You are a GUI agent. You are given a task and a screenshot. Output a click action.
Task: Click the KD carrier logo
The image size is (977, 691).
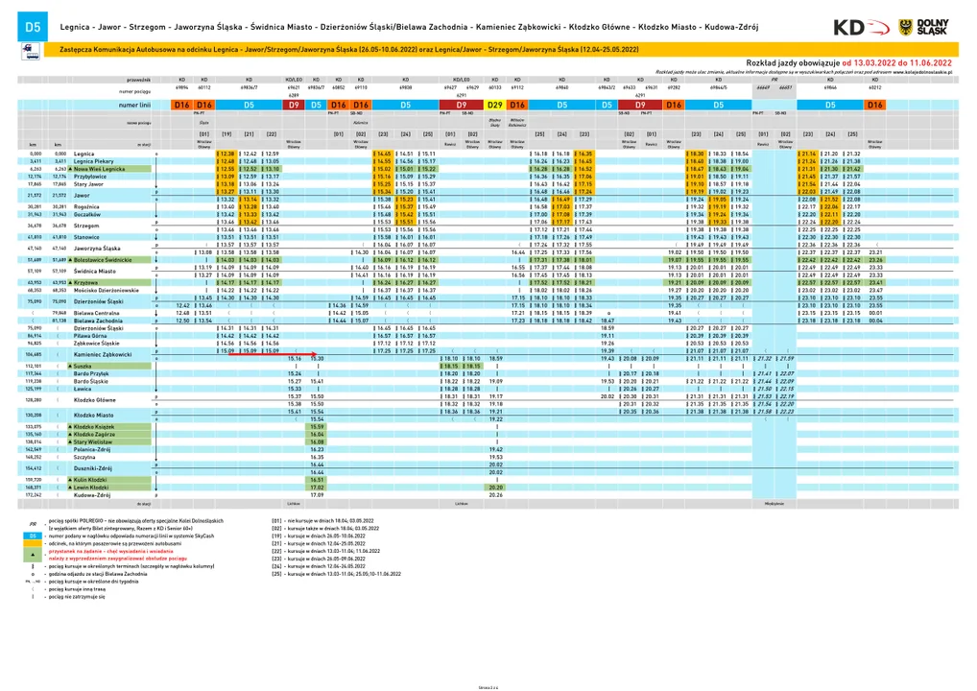point(861,28)
